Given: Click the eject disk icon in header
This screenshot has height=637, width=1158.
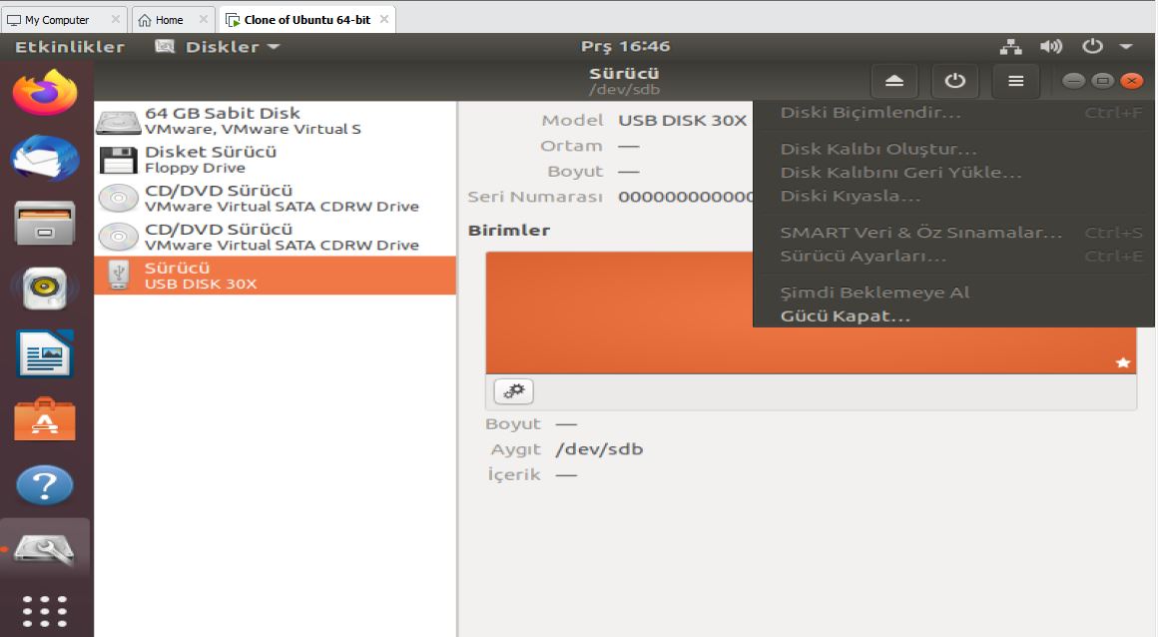Looking at the screenshot, I should 894,81.
